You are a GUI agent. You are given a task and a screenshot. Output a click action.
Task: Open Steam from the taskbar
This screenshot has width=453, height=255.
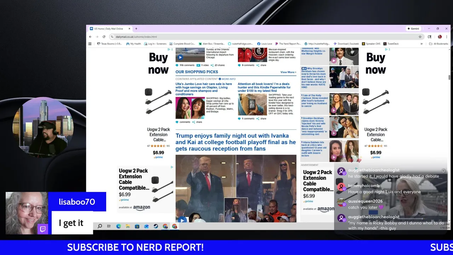[156, 226]
